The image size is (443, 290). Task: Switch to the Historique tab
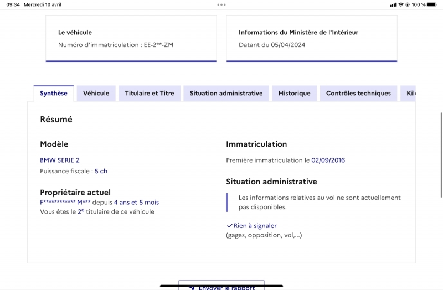tap(295, 93)
